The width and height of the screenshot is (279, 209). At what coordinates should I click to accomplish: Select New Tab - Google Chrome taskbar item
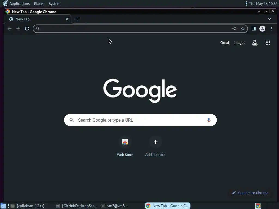168,206
